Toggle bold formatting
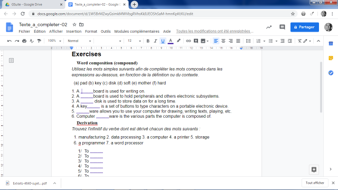The image size is (338, 190). [148, 41]
